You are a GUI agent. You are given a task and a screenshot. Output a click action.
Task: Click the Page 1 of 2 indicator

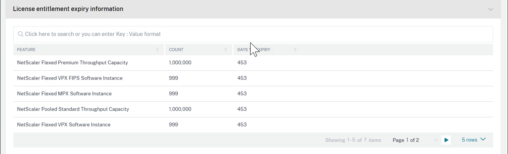pyautogui.click(x=405, y=140)
